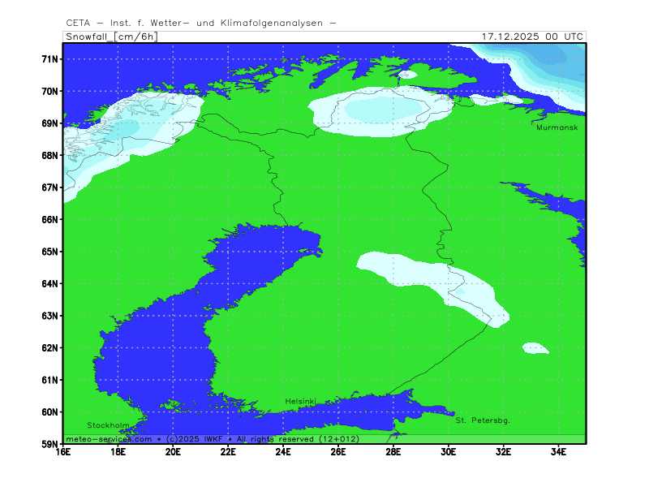Select the 71N latitude label
The height and width of the screenshot is (487, 649).
(49, 59)
